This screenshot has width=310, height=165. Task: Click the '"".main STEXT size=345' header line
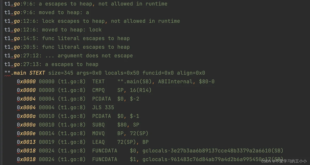click(x=105, y=73)
